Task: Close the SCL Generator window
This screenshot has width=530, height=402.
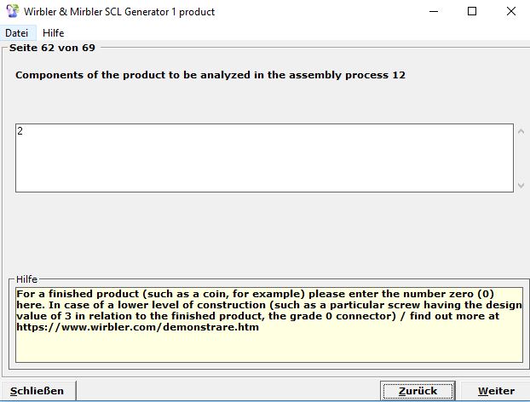Action: [510, 12]
